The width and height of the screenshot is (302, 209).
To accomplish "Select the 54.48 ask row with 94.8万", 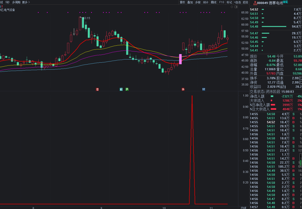I will pyautogui.click(x=276, y=26).
